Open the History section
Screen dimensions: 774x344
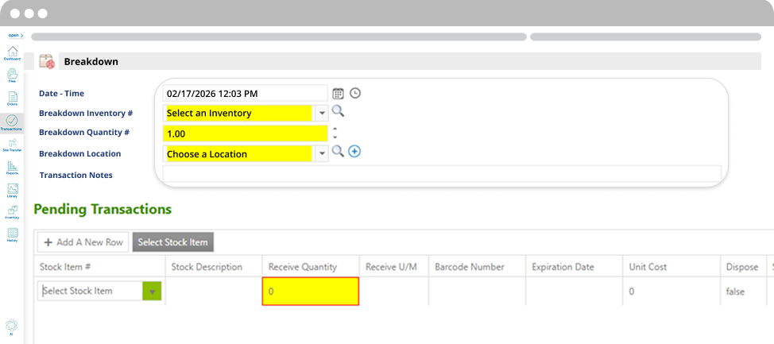coord(13,235)
